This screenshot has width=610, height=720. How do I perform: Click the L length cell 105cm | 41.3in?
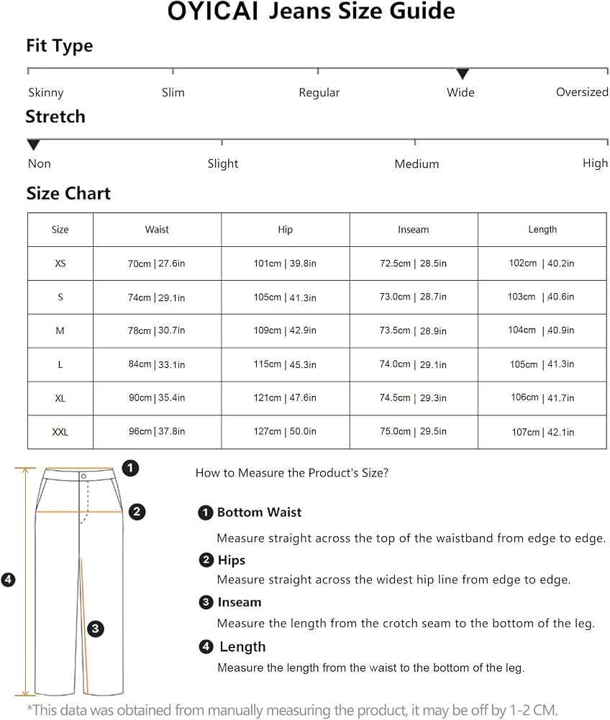click(x=542, y=364)
